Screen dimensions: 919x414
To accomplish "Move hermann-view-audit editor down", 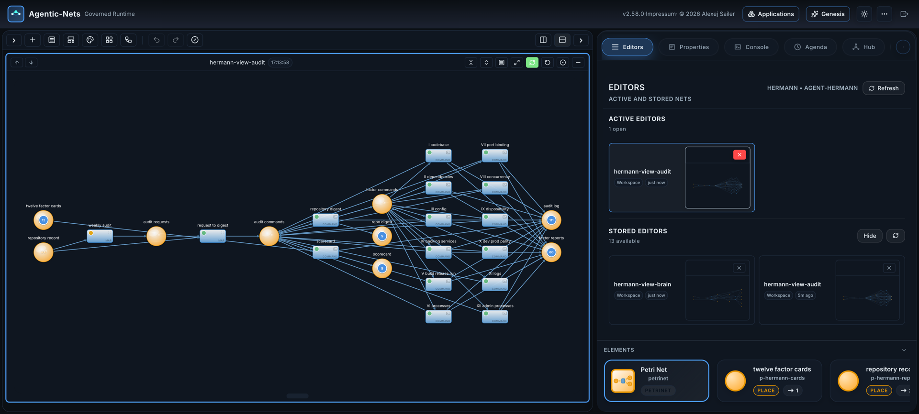I will (x=31, y=63).
